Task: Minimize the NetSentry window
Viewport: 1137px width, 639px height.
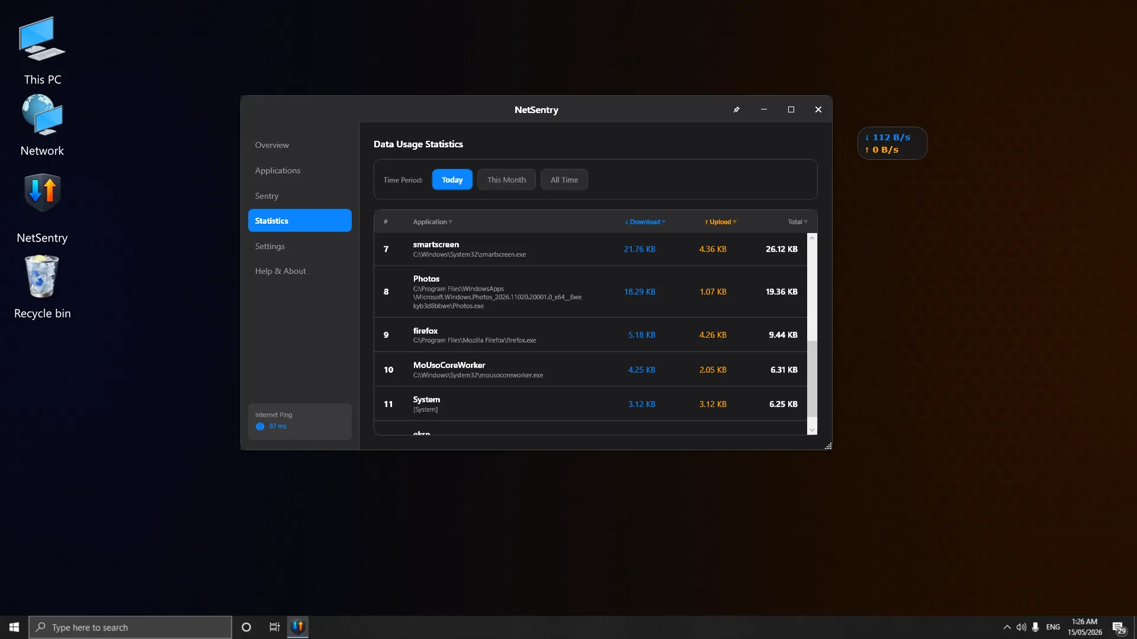Action: 764,109
